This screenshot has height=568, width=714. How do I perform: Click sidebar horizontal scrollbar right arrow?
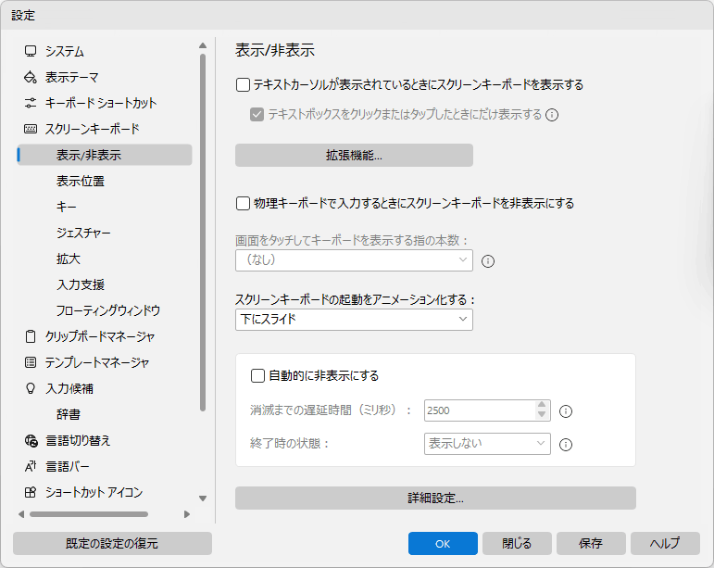click(x=187, y=514)
